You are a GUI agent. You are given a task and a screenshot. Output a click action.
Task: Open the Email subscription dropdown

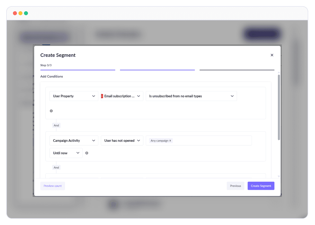coord(122,96)
